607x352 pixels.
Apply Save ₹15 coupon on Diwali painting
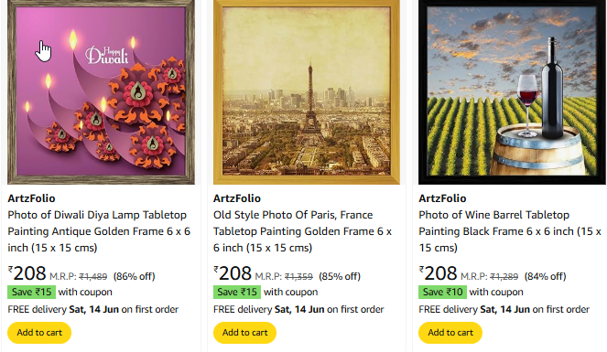pyautogui.click(x=32, y=292)
